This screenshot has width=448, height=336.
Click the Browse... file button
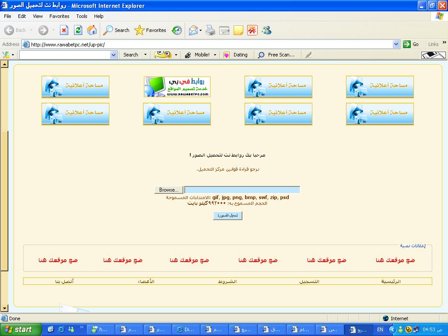tap(168, 190)
